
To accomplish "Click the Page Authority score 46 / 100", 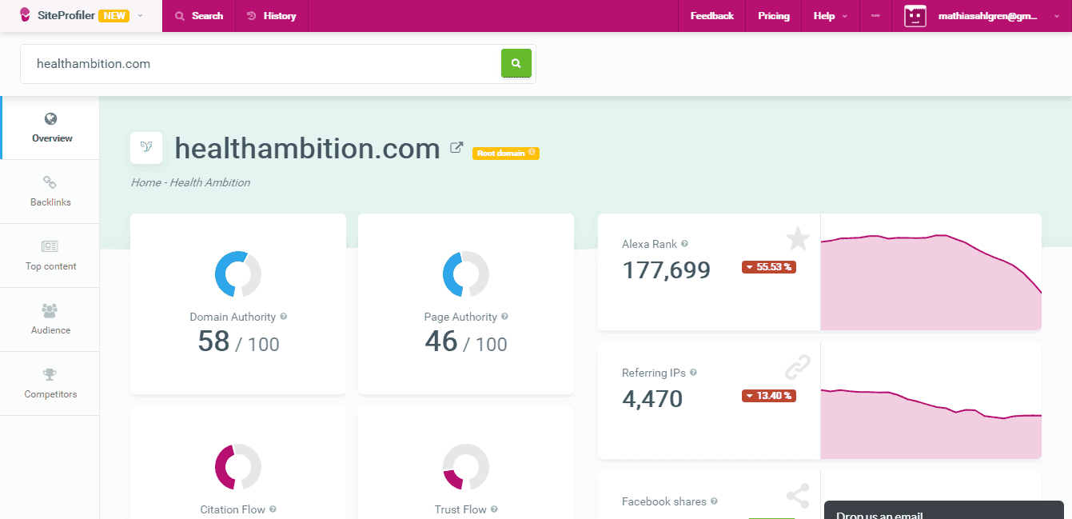I will (x=466, y=342).
